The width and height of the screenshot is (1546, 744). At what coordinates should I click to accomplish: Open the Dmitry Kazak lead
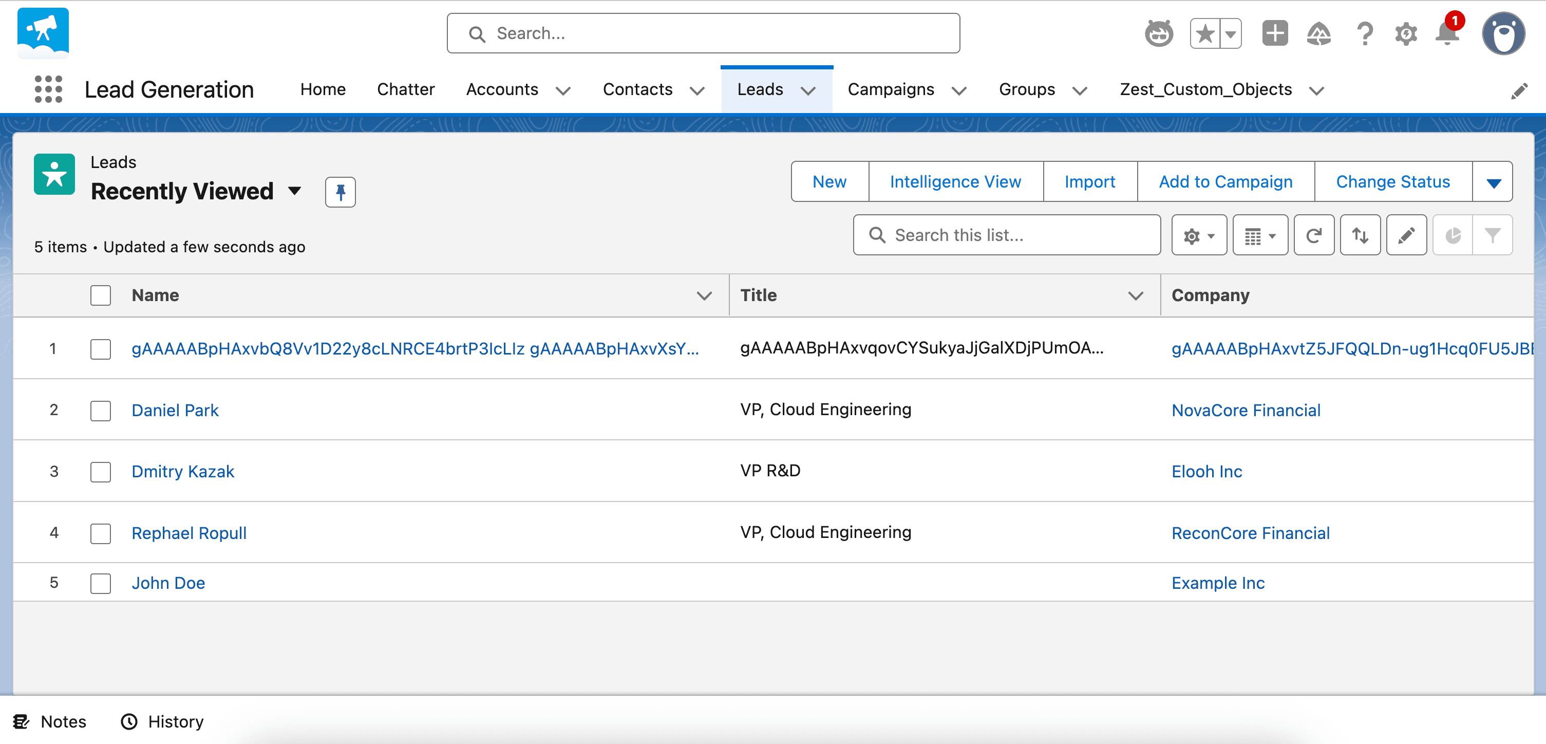point(182,472)
